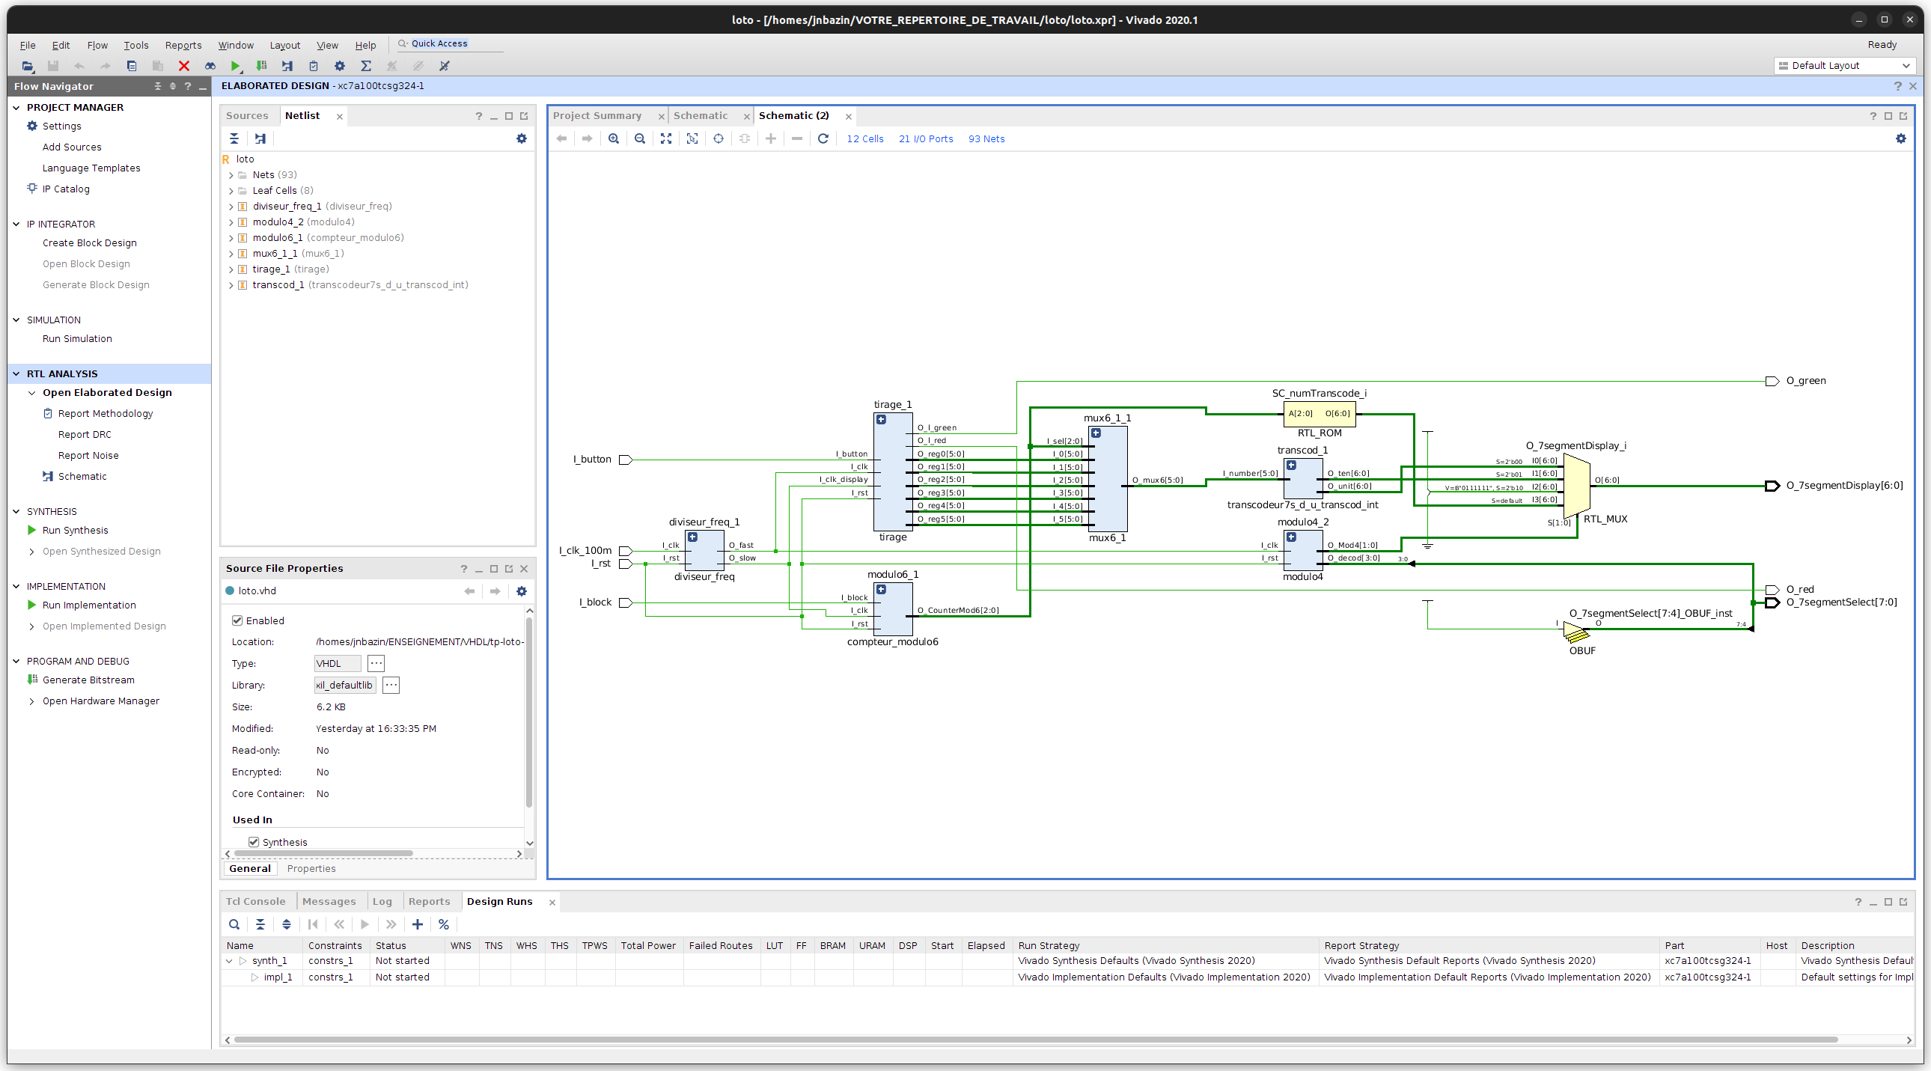
Task: Toggle the Synthesis checkbox under Used In
Action: (254, 842)
